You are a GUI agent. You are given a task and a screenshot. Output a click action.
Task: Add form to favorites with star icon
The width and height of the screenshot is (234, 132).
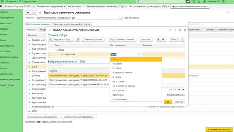(x=40, y=12)
